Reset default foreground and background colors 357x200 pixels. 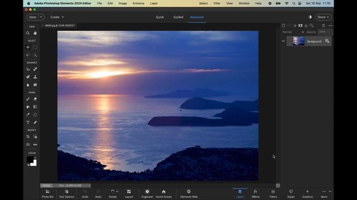click(x=28, y=165)
